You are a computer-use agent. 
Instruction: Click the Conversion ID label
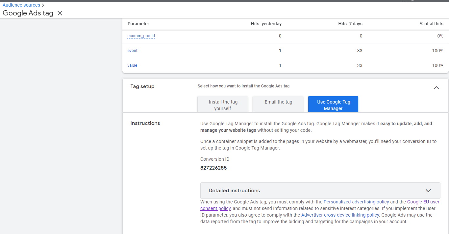pyautogui.click(x=215, y=159)
